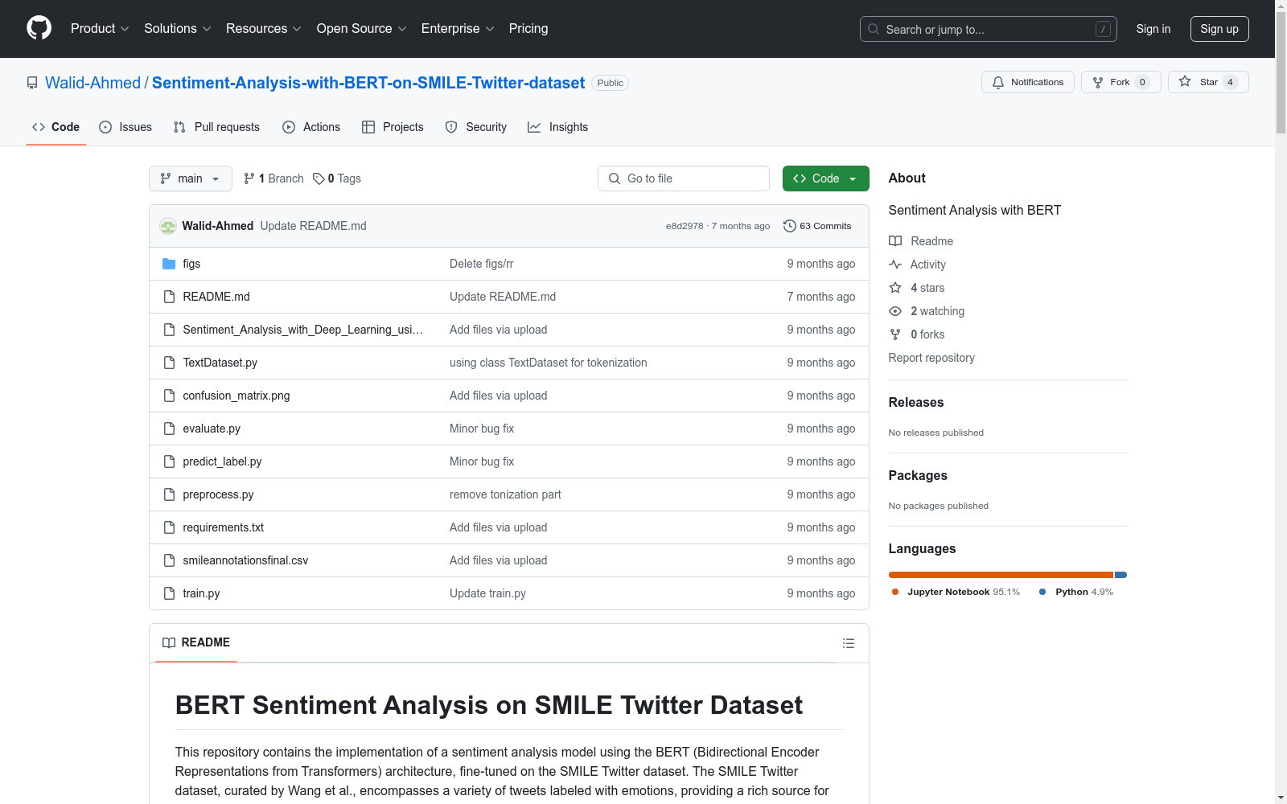View the 63 Commits history
The image size is (1287, 804).
click(x=817, y=226)
